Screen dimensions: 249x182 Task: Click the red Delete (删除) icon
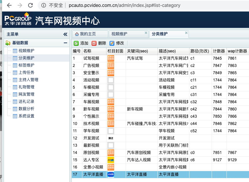(x=94, y=43)
